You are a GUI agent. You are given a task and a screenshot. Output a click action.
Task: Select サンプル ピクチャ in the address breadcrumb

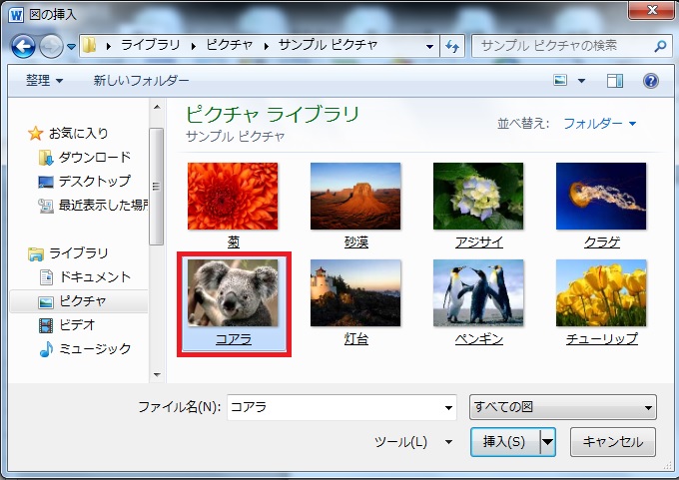[328, 45]
